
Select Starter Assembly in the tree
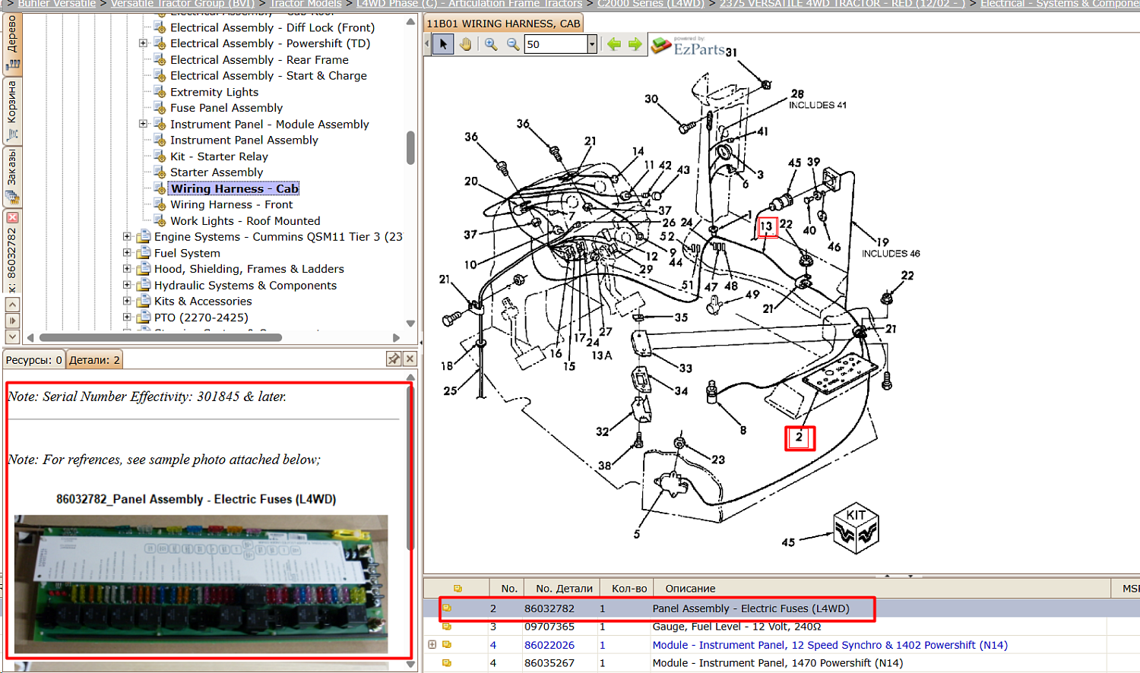point(217,172)
